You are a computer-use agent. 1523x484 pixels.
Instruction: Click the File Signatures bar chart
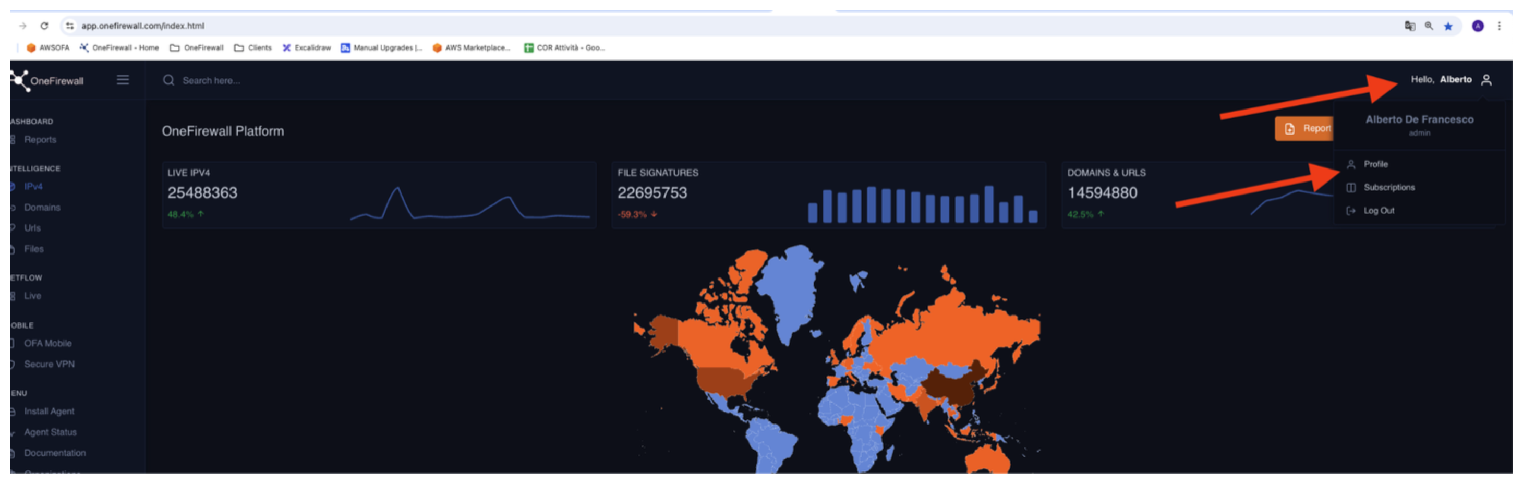tap(922, 204)
